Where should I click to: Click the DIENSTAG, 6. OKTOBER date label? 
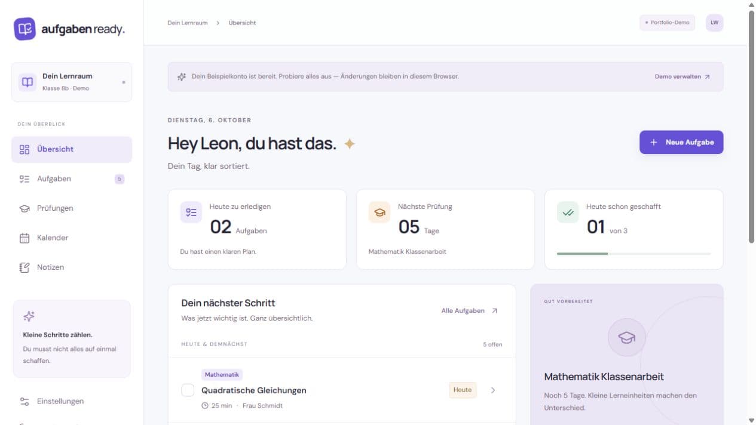(209, 120)
